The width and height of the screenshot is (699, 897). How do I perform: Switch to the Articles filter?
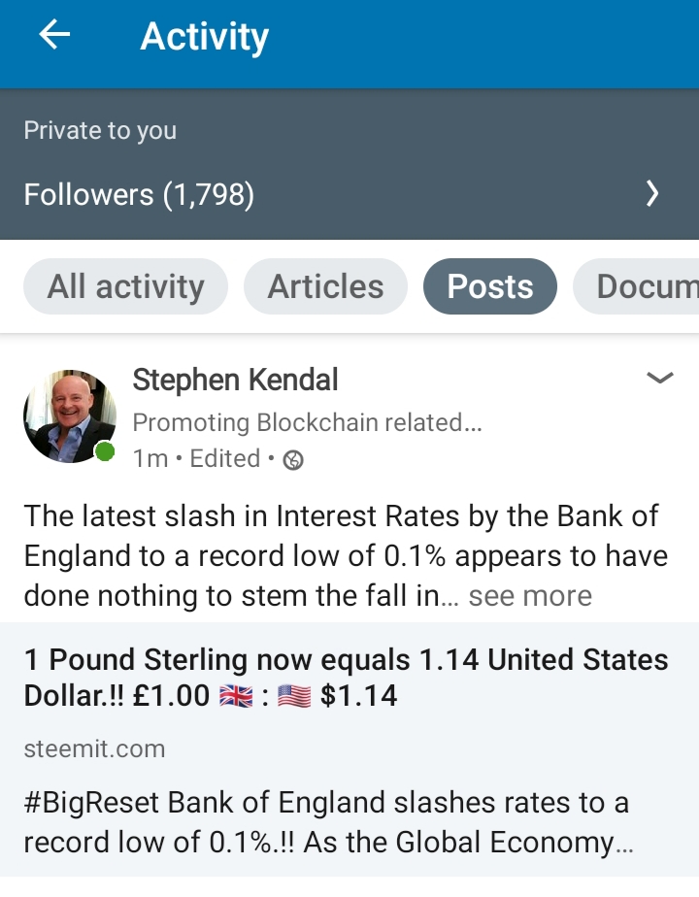[x=325, y=286]
